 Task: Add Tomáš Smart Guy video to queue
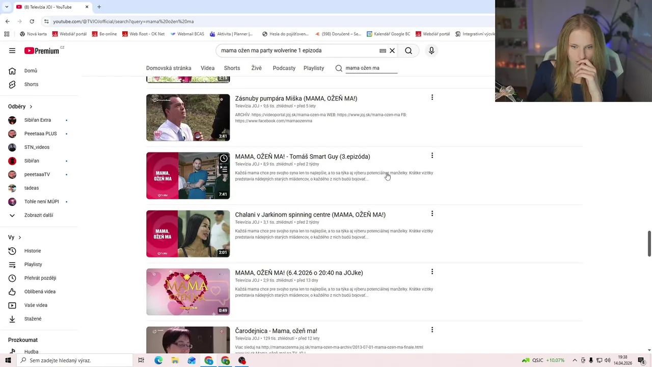pos(223,169)
